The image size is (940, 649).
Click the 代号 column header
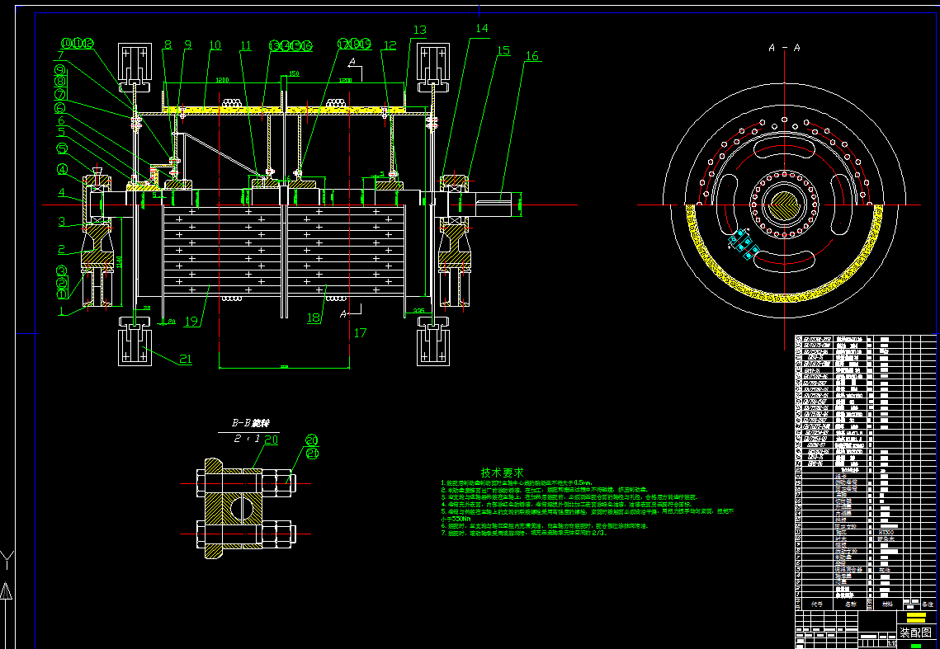click(817, 604)
